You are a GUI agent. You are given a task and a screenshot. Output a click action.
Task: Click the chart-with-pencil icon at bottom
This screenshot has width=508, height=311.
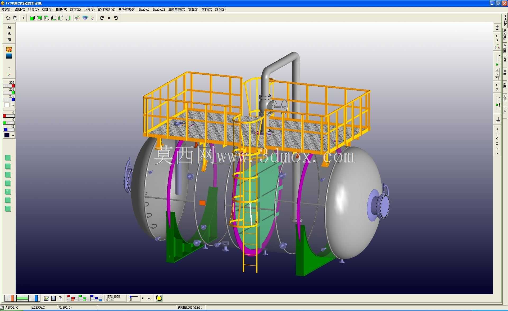pos(47,298)
